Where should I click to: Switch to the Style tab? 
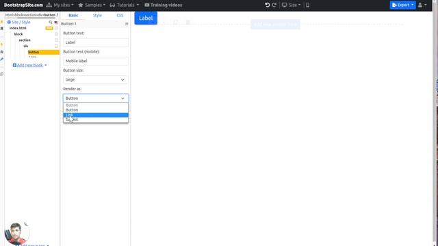[97, 15]
